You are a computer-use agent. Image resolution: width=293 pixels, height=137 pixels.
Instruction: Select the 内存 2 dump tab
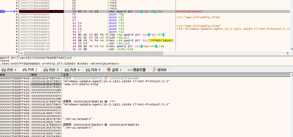pyautogui.click(x=30, y=70)
